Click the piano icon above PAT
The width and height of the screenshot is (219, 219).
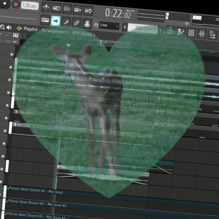pyautogui.click(x=16, y=35)
